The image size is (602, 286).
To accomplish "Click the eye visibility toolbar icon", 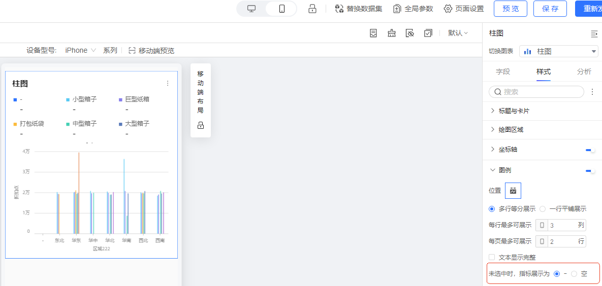I will tap(410, 33).
